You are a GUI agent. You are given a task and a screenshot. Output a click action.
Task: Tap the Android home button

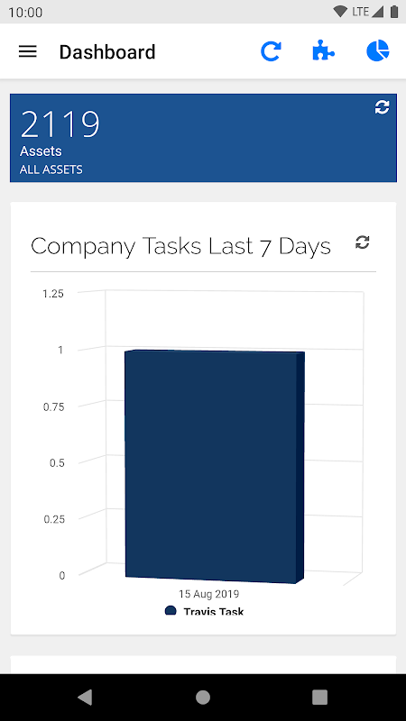[x=203, y=697]
